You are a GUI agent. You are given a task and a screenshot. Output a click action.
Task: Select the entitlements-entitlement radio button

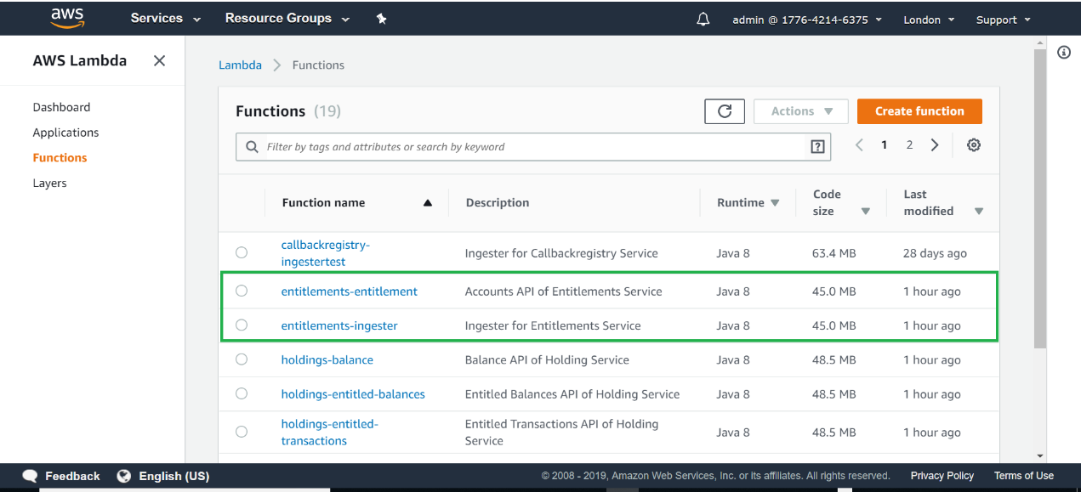tap(242, 291)
